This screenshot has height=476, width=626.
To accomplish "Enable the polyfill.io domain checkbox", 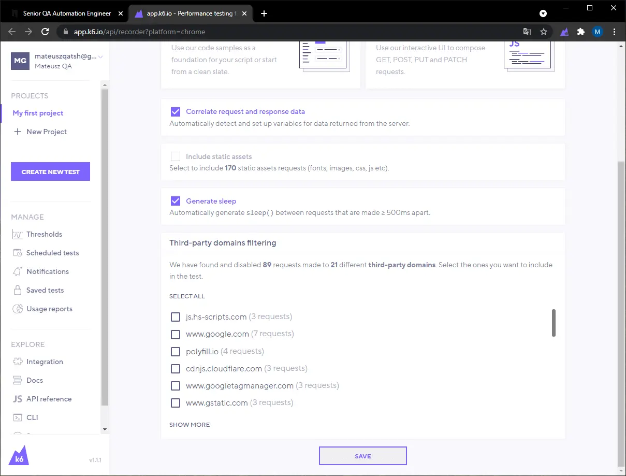I will tap(176, 352).
